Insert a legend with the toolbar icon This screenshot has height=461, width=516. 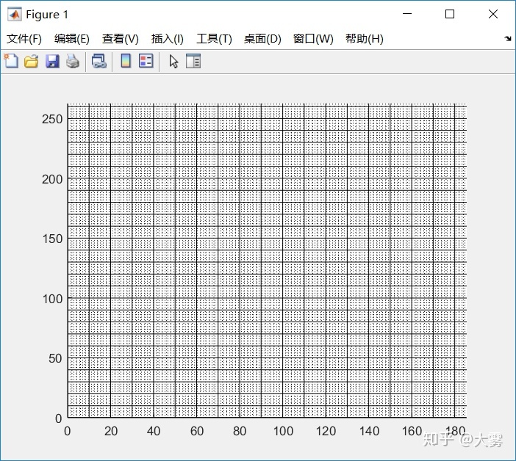pyautogui.click(x=146, y=61)
